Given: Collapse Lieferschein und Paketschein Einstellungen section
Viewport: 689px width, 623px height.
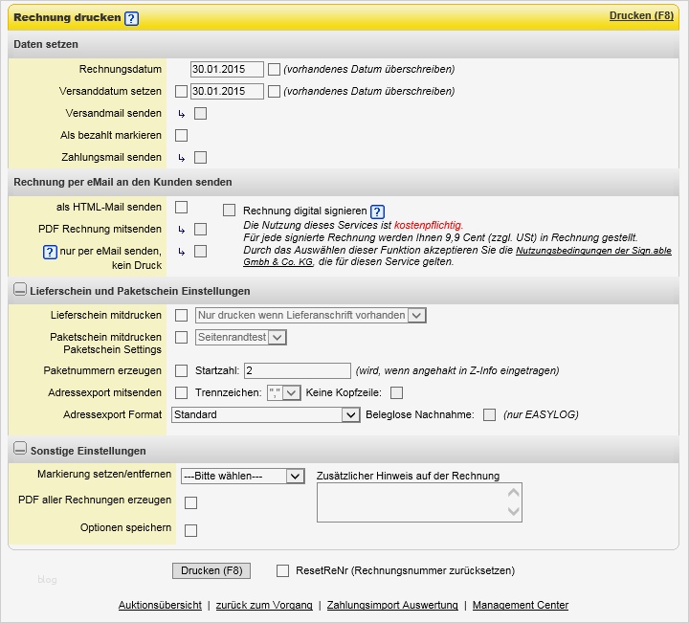Looking at the screenshot, I should pos(20,290).
